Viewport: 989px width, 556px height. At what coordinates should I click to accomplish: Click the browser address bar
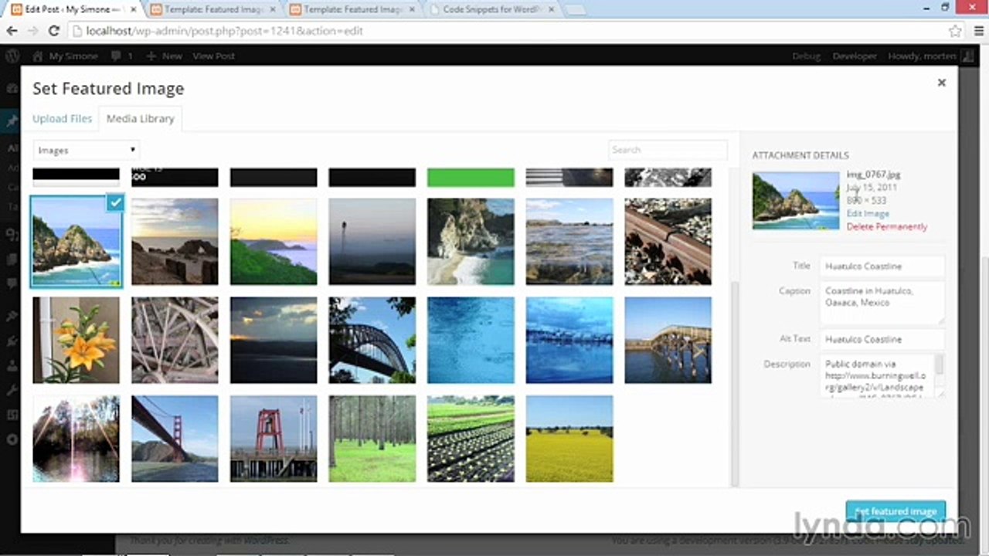point(506,32)
